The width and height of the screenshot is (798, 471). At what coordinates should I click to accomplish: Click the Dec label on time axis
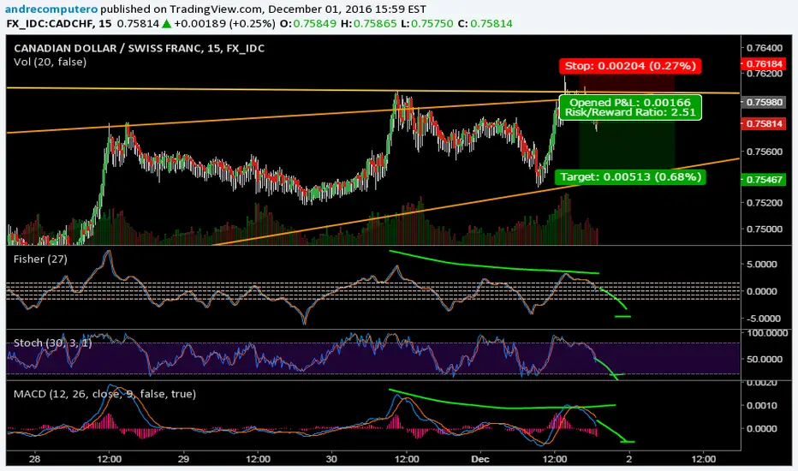pos(480,459)
